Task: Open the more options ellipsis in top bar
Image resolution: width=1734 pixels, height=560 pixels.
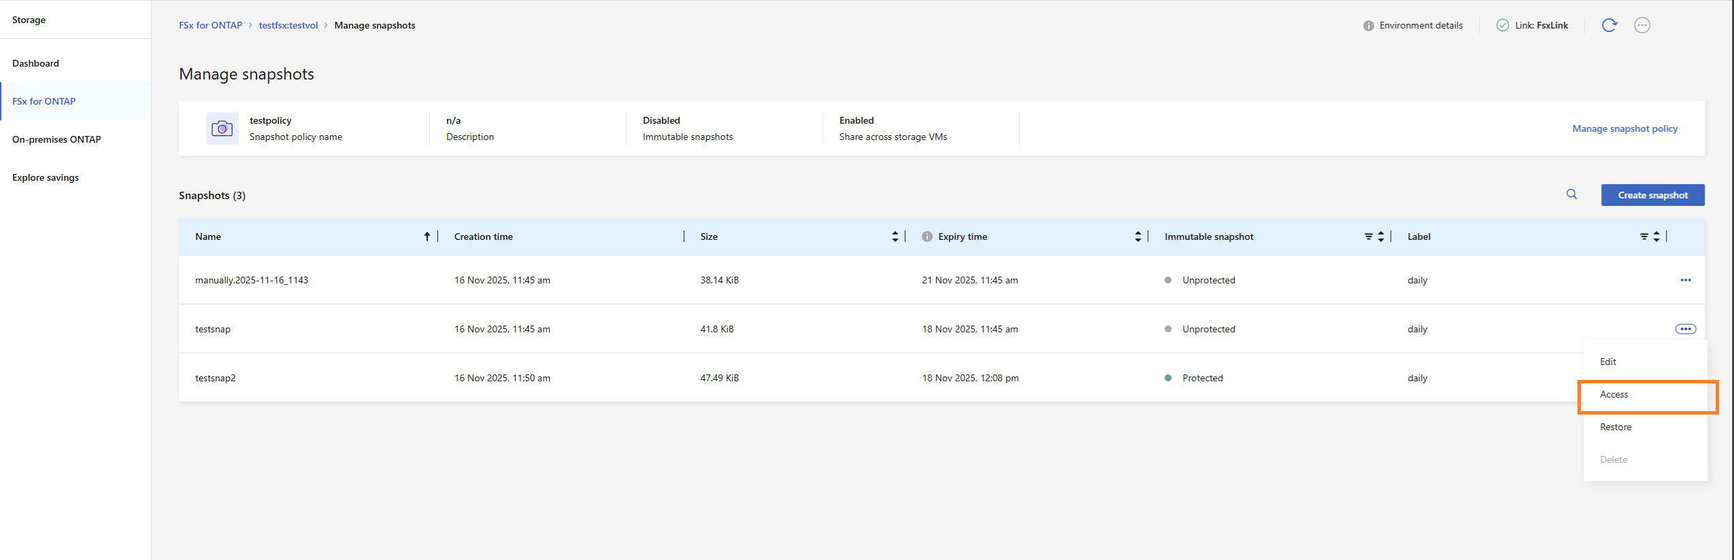Action: pyautogui.click(x=1642, y=25)
